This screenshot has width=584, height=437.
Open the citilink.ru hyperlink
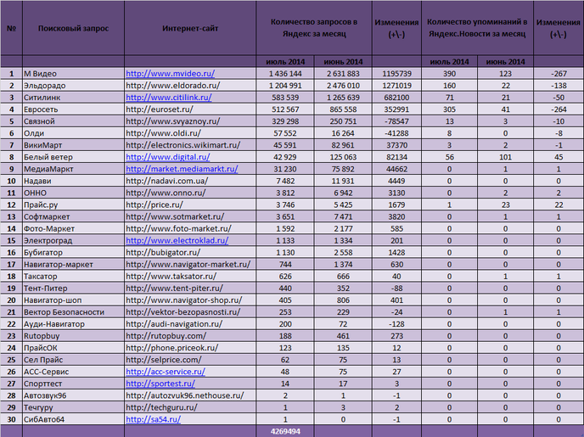tap(169, 98)
